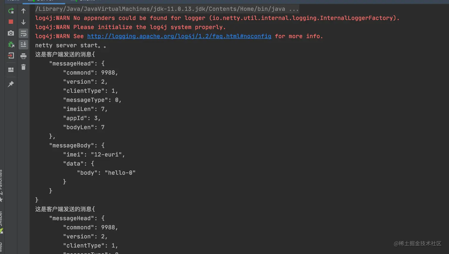Jump up the stack trace with up arrow
This screenshot has height=254, width=449.
point(23,11)
